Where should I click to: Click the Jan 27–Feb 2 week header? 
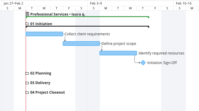tap(13, 3)
